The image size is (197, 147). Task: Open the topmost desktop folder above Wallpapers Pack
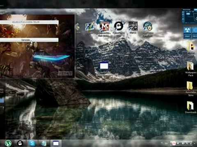pyautogui.click(x=190, y=49)
